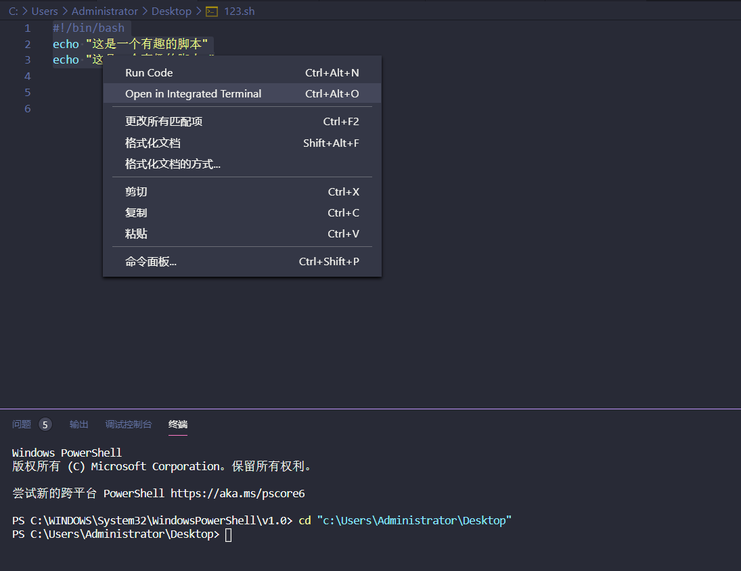Select 剪切 to cut the selection
Image resolution: width=741 pixels, height=571 pixels.
click(135, 191)
